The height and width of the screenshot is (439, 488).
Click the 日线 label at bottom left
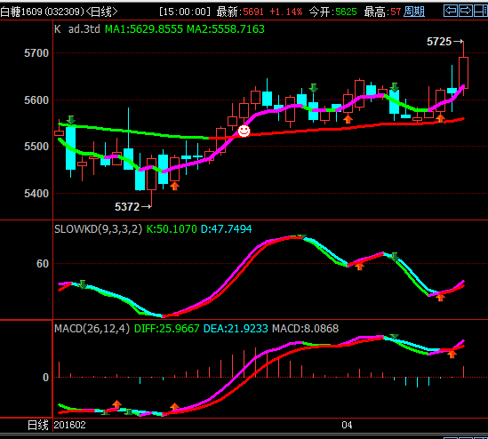(38, 425)
